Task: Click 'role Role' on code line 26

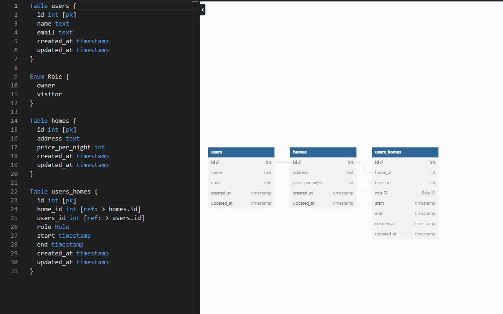Action: tap(53, 227)
